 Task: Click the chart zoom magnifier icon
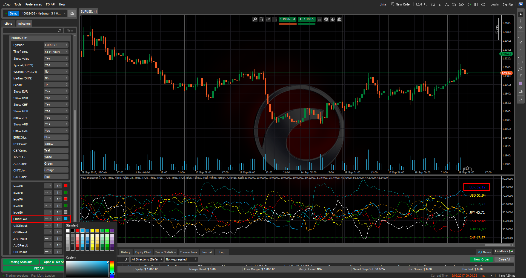click(x=255, y=19)
